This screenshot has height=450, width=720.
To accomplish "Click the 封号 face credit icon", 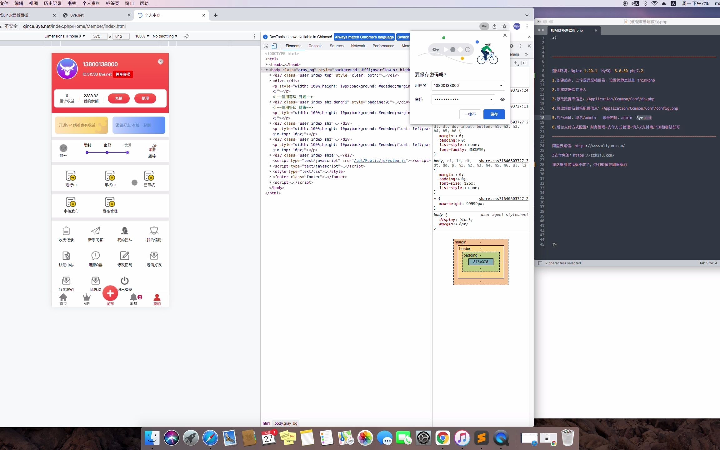I will click(63, 148).
